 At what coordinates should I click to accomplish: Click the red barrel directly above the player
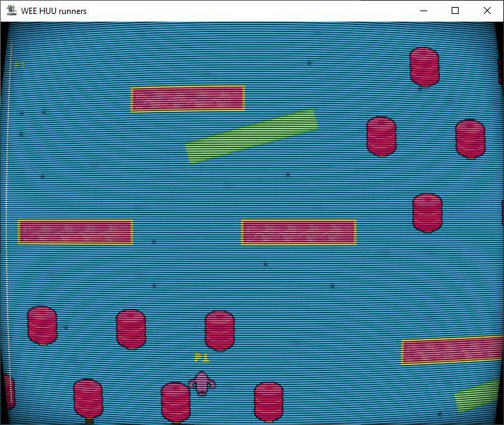click(x=220, y=330)
